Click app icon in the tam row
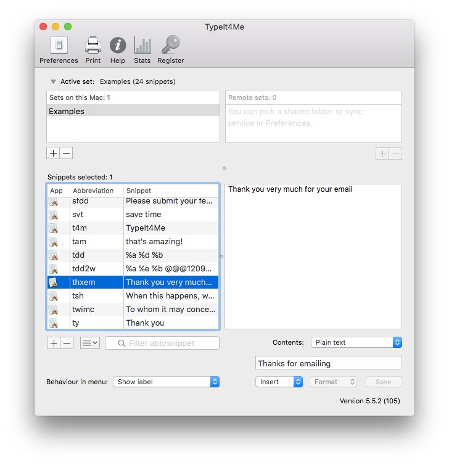This screenshot has height=465, width=449. pyautogui.click(x=54, y=242)
